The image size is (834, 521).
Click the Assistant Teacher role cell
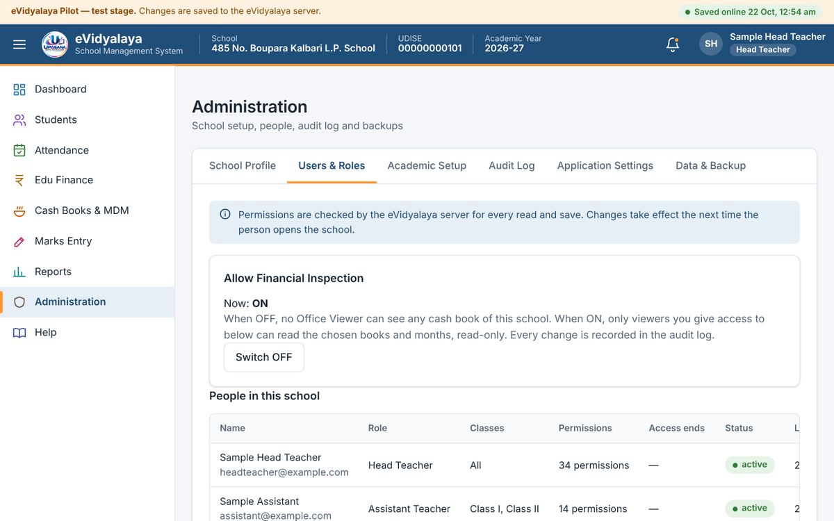click(x=409, y=509)
